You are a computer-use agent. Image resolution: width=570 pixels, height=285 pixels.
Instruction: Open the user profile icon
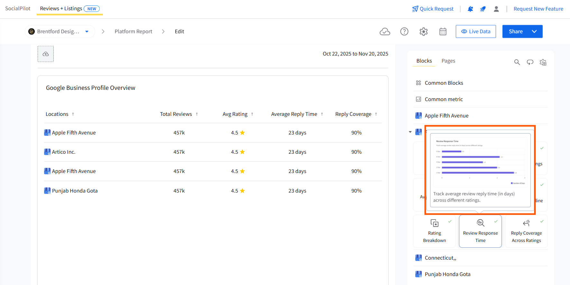pos(496,9)
